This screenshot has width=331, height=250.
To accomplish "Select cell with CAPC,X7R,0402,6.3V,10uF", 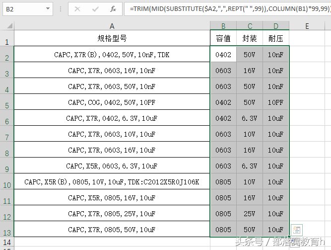I will point(112,118).
